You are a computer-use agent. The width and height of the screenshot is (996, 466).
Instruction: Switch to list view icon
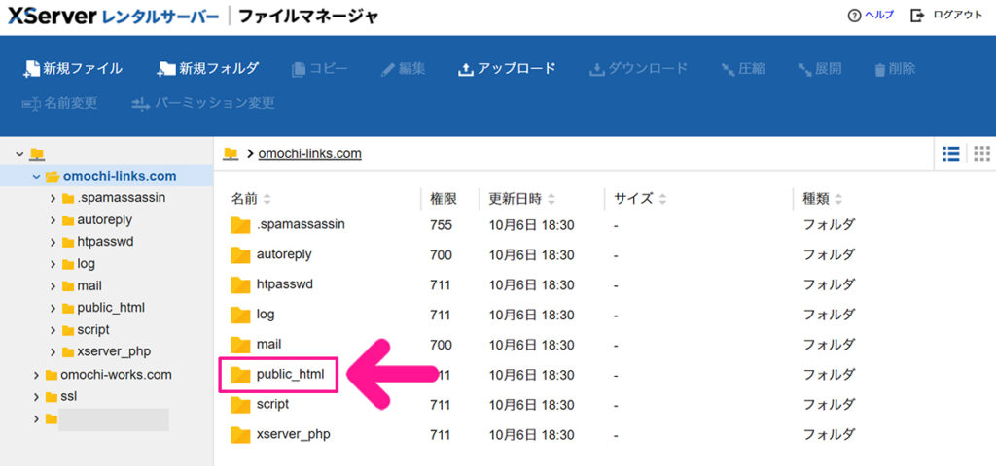pos(951,153)
